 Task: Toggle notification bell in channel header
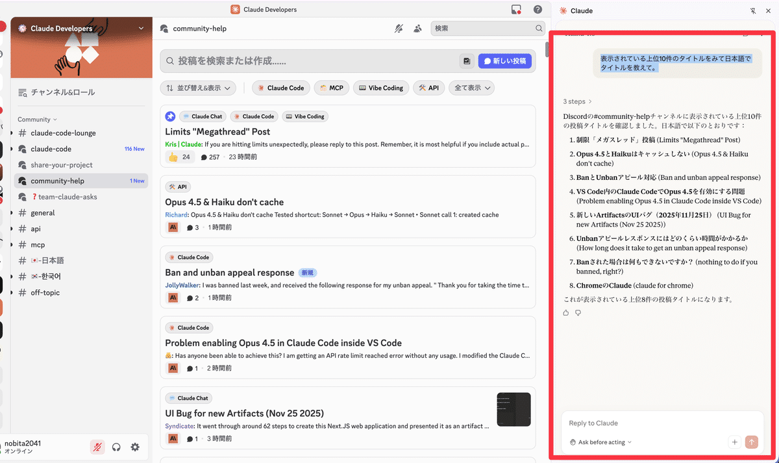[x=399, y=29]
